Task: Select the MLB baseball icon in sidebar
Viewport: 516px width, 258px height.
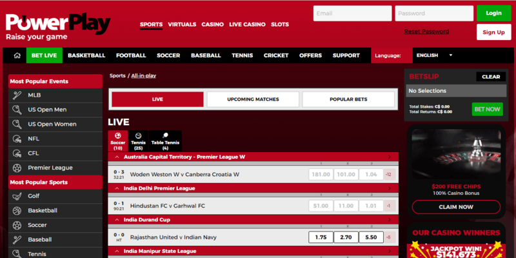Action: click(17, 95)
